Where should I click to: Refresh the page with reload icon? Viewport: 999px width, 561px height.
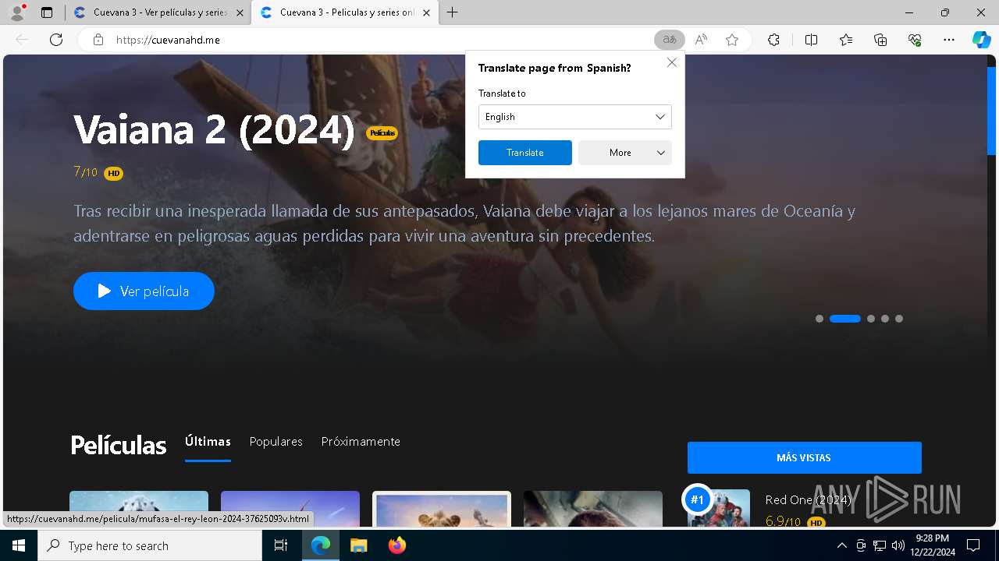[x=56, y=40]
